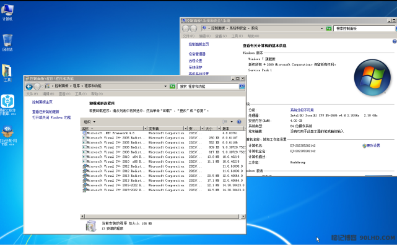Open the 名称 column filter dropdown
Image resolution: width=397 pixels, height=245 pixels.
pyautogui.click(x=145, y=129)
